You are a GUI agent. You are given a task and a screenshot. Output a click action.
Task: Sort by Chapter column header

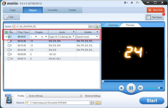click(x=39, y=32)
